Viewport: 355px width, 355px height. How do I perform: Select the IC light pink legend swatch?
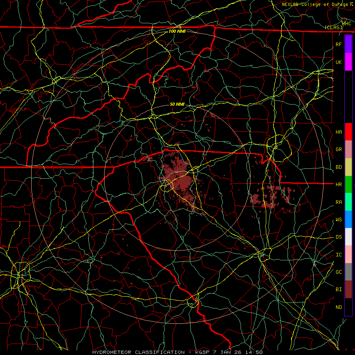(x=348, y=254)
